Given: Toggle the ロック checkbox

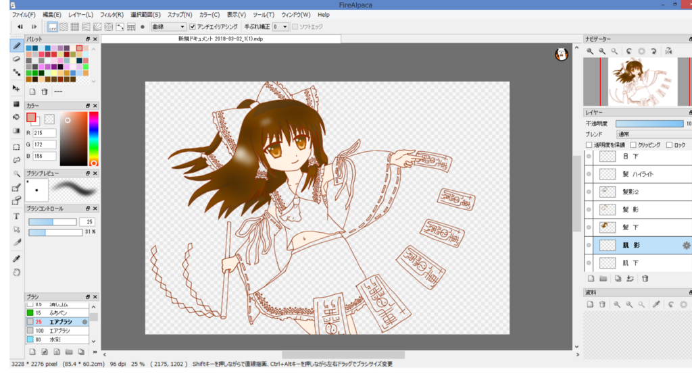Looking at the screenshot, I should point(670,144).
